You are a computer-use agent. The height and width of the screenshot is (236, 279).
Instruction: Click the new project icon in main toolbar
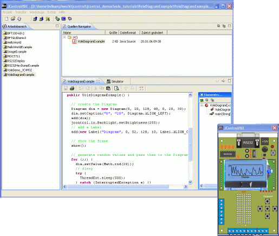7,18
